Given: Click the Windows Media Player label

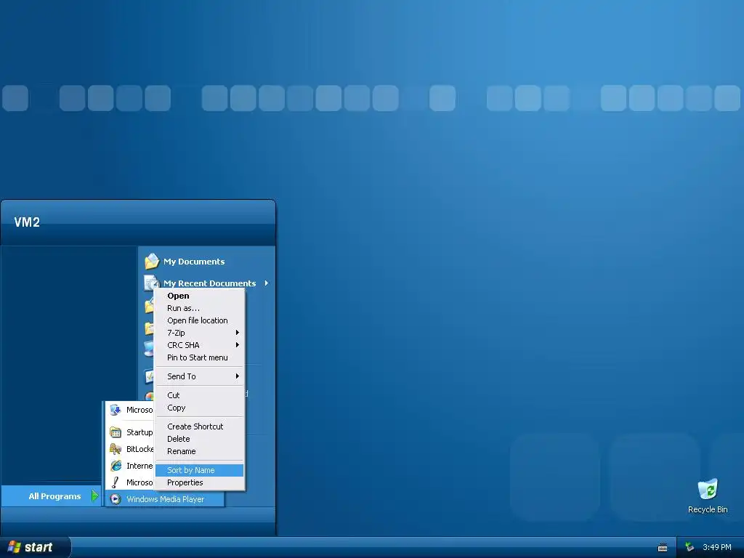Looking at the screenshot, I should 165,499.
